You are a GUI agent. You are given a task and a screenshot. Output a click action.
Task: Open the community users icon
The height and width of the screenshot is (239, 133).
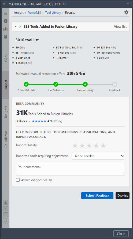coord(5,29)
